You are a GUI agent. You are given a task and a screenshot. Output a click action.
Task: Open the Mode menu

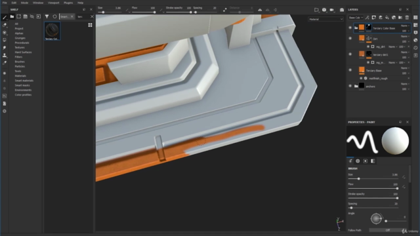click(24, 3)
